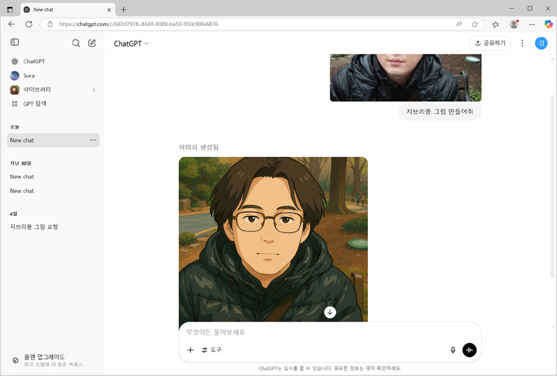Open the 지브리풍 그림 요청 chat
557x376 pixels.
click(x=34, y=227)
